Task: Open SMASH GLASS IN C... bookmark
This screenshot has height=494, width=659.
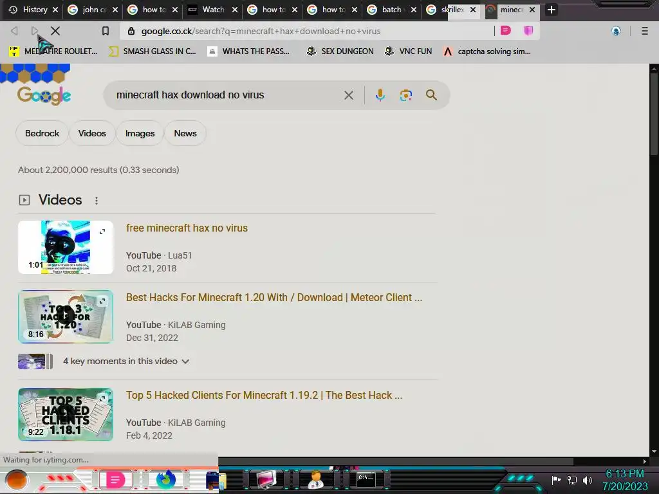Action: [153, 51]
